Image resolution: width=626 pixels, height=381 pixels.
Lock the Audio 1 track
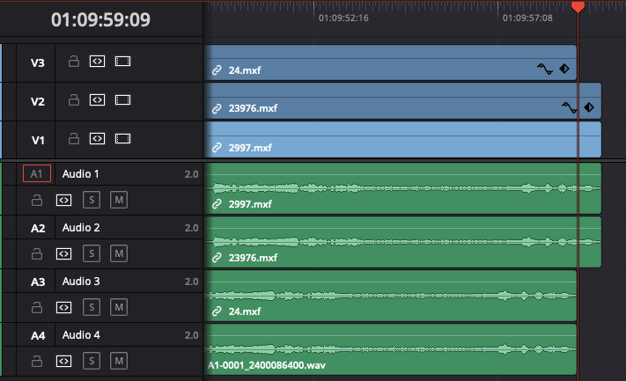37,200
